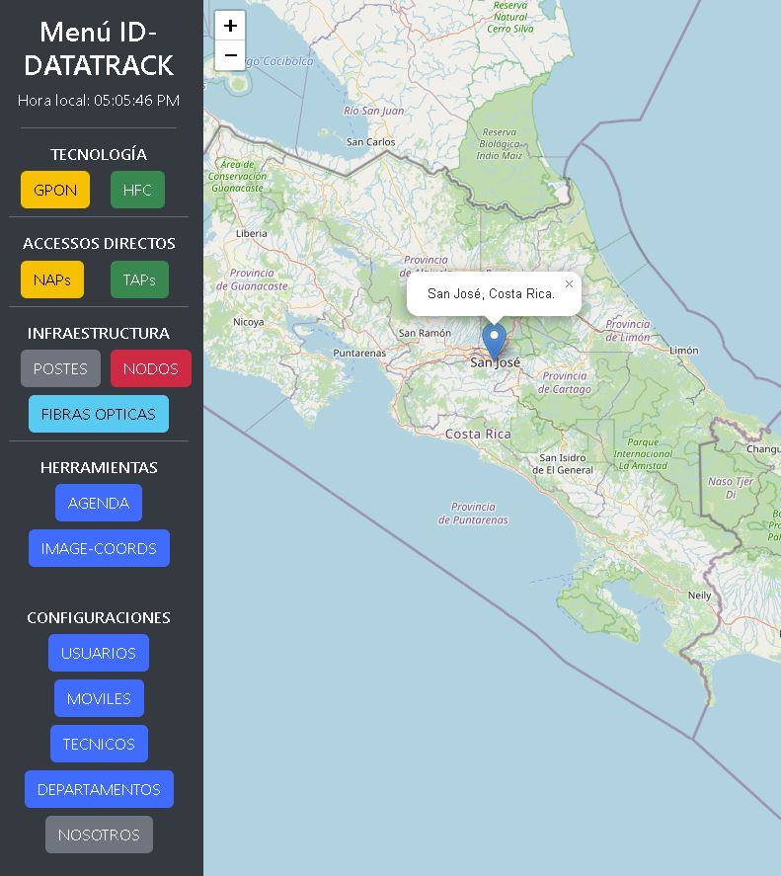Image resolution: width=781 pixels, height=876 pixels.
Task: Open FIBRAS OPTICAS layer
Action: (x=99, y=414)
